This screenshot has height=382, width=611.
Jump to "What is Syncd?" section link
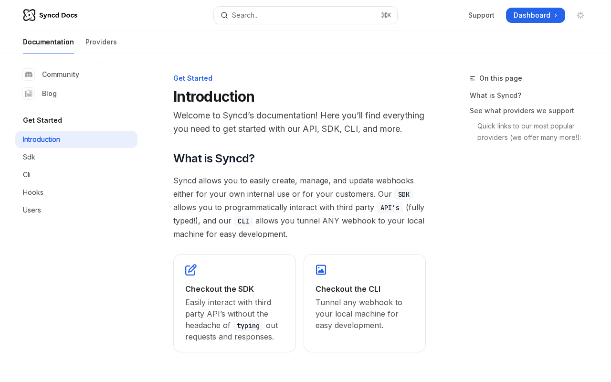pos(495,95)
